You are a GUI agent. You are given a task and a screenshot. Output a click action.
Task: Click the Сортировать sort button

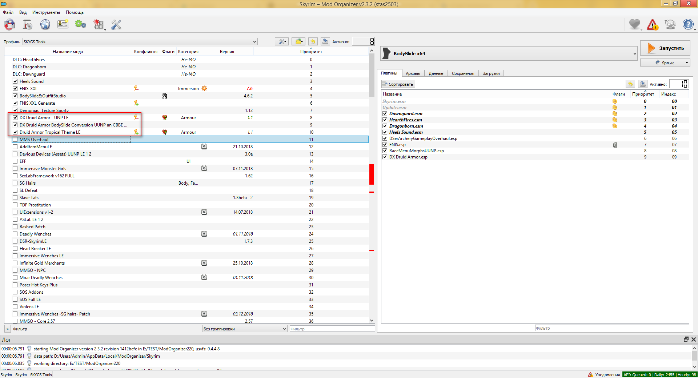(398, 84)
